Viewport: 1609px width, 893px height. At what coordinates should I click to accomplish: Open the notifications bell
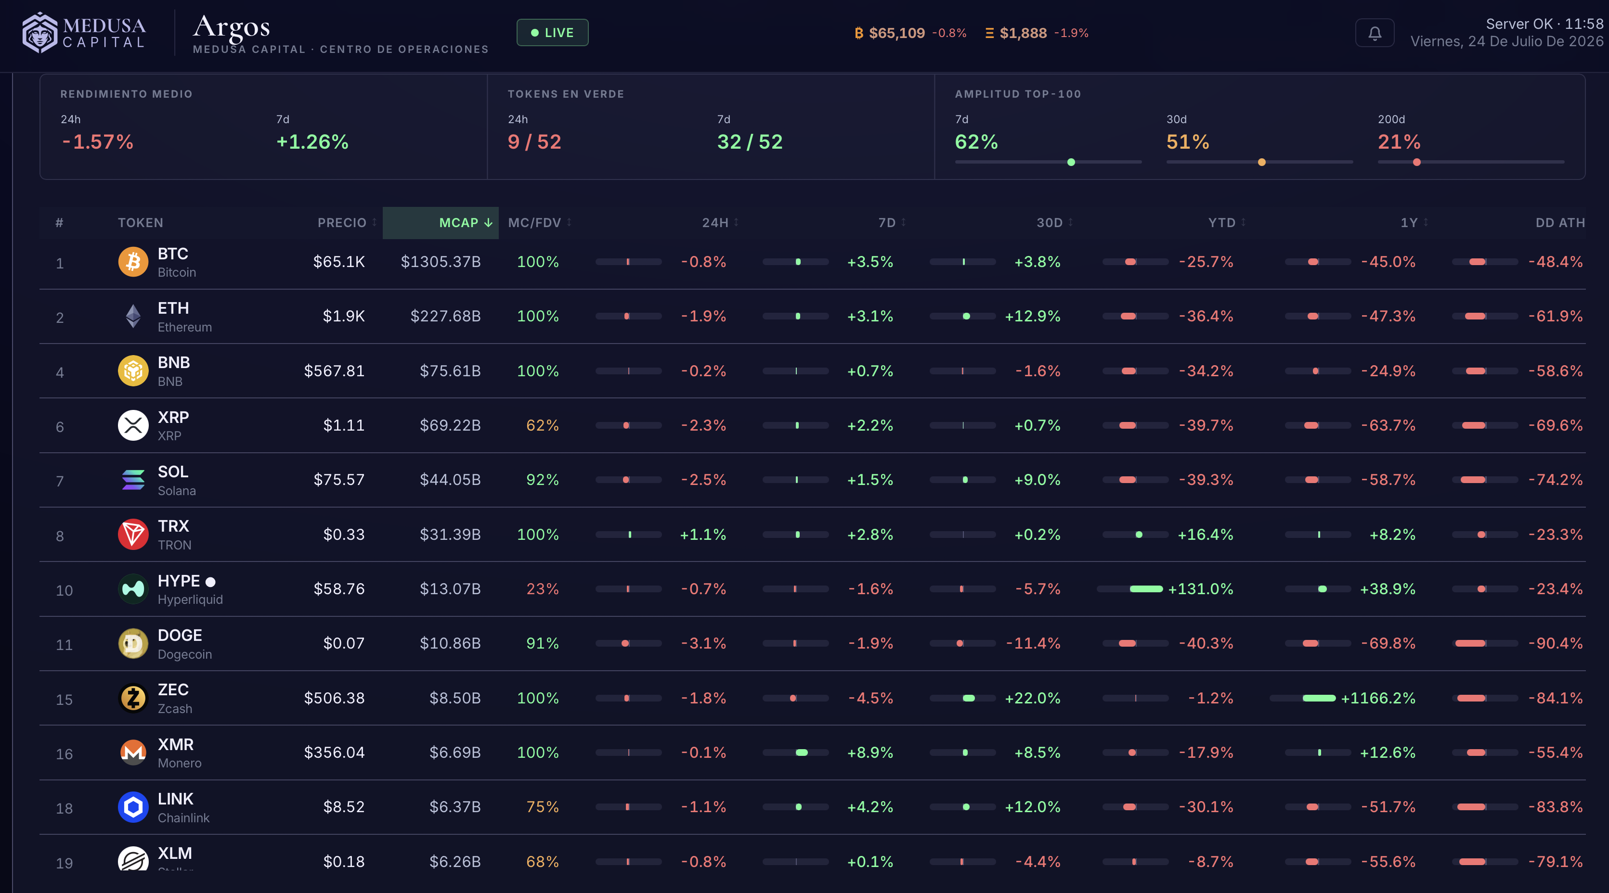click(x=1374, y=32)
